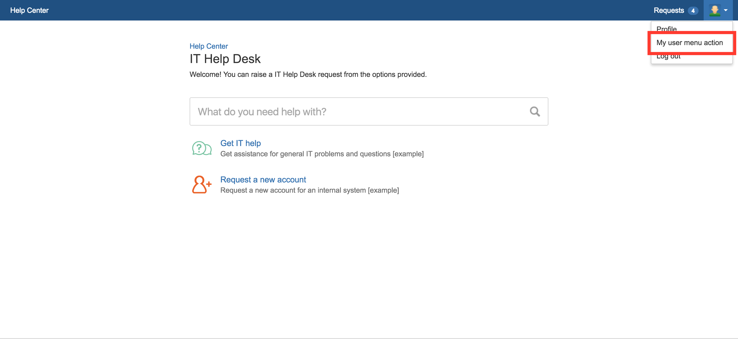
Task: Open Requests in the top bar
Action: pyautogui.click(x=669, y=10)
